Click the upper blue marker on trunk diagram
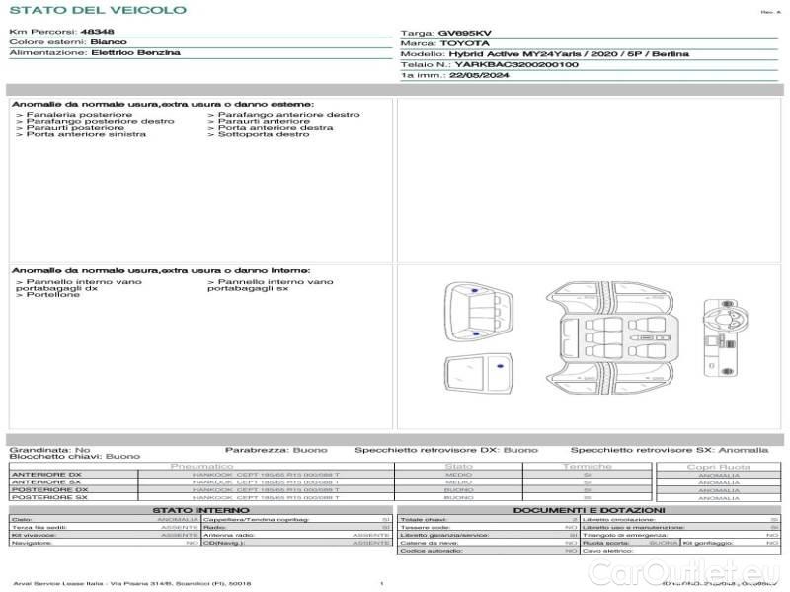This screenshot has height=592, width=790. [476, 292]
